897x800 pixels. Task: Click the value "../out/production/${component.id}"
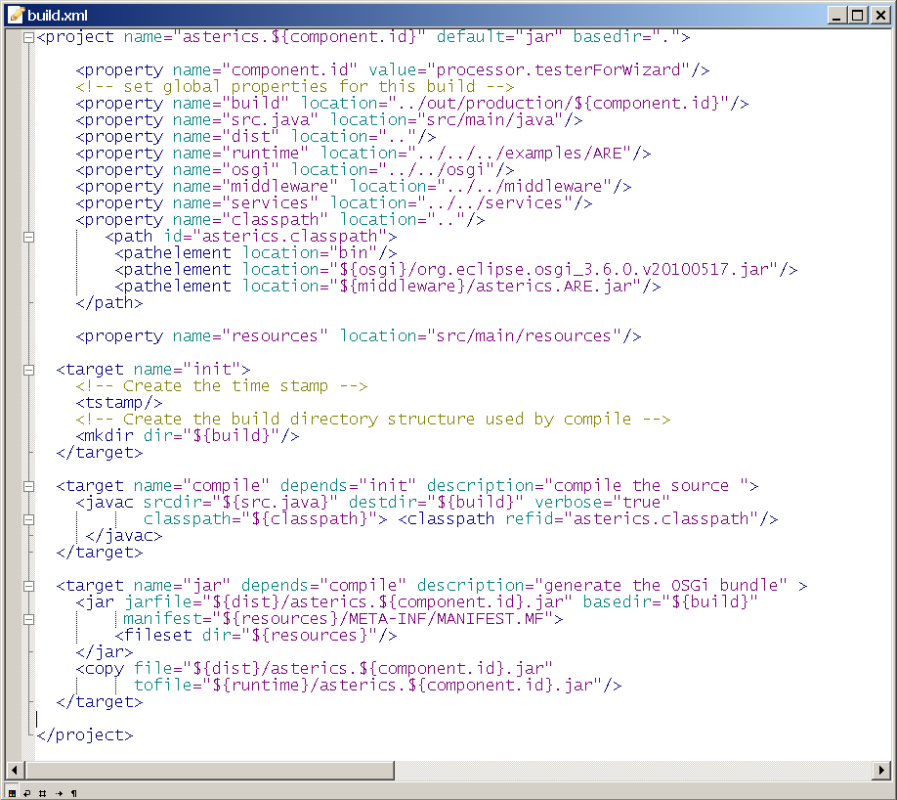(558, 103)
